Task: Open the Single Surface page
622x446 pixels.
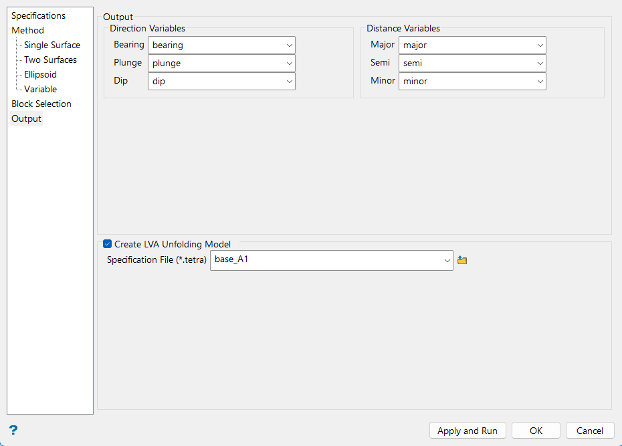Action: point(52,45)
